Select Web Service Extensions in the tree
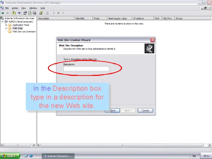The height and width of the screenshot is (159, 212). pyautogui.click(x=24, y=32)
